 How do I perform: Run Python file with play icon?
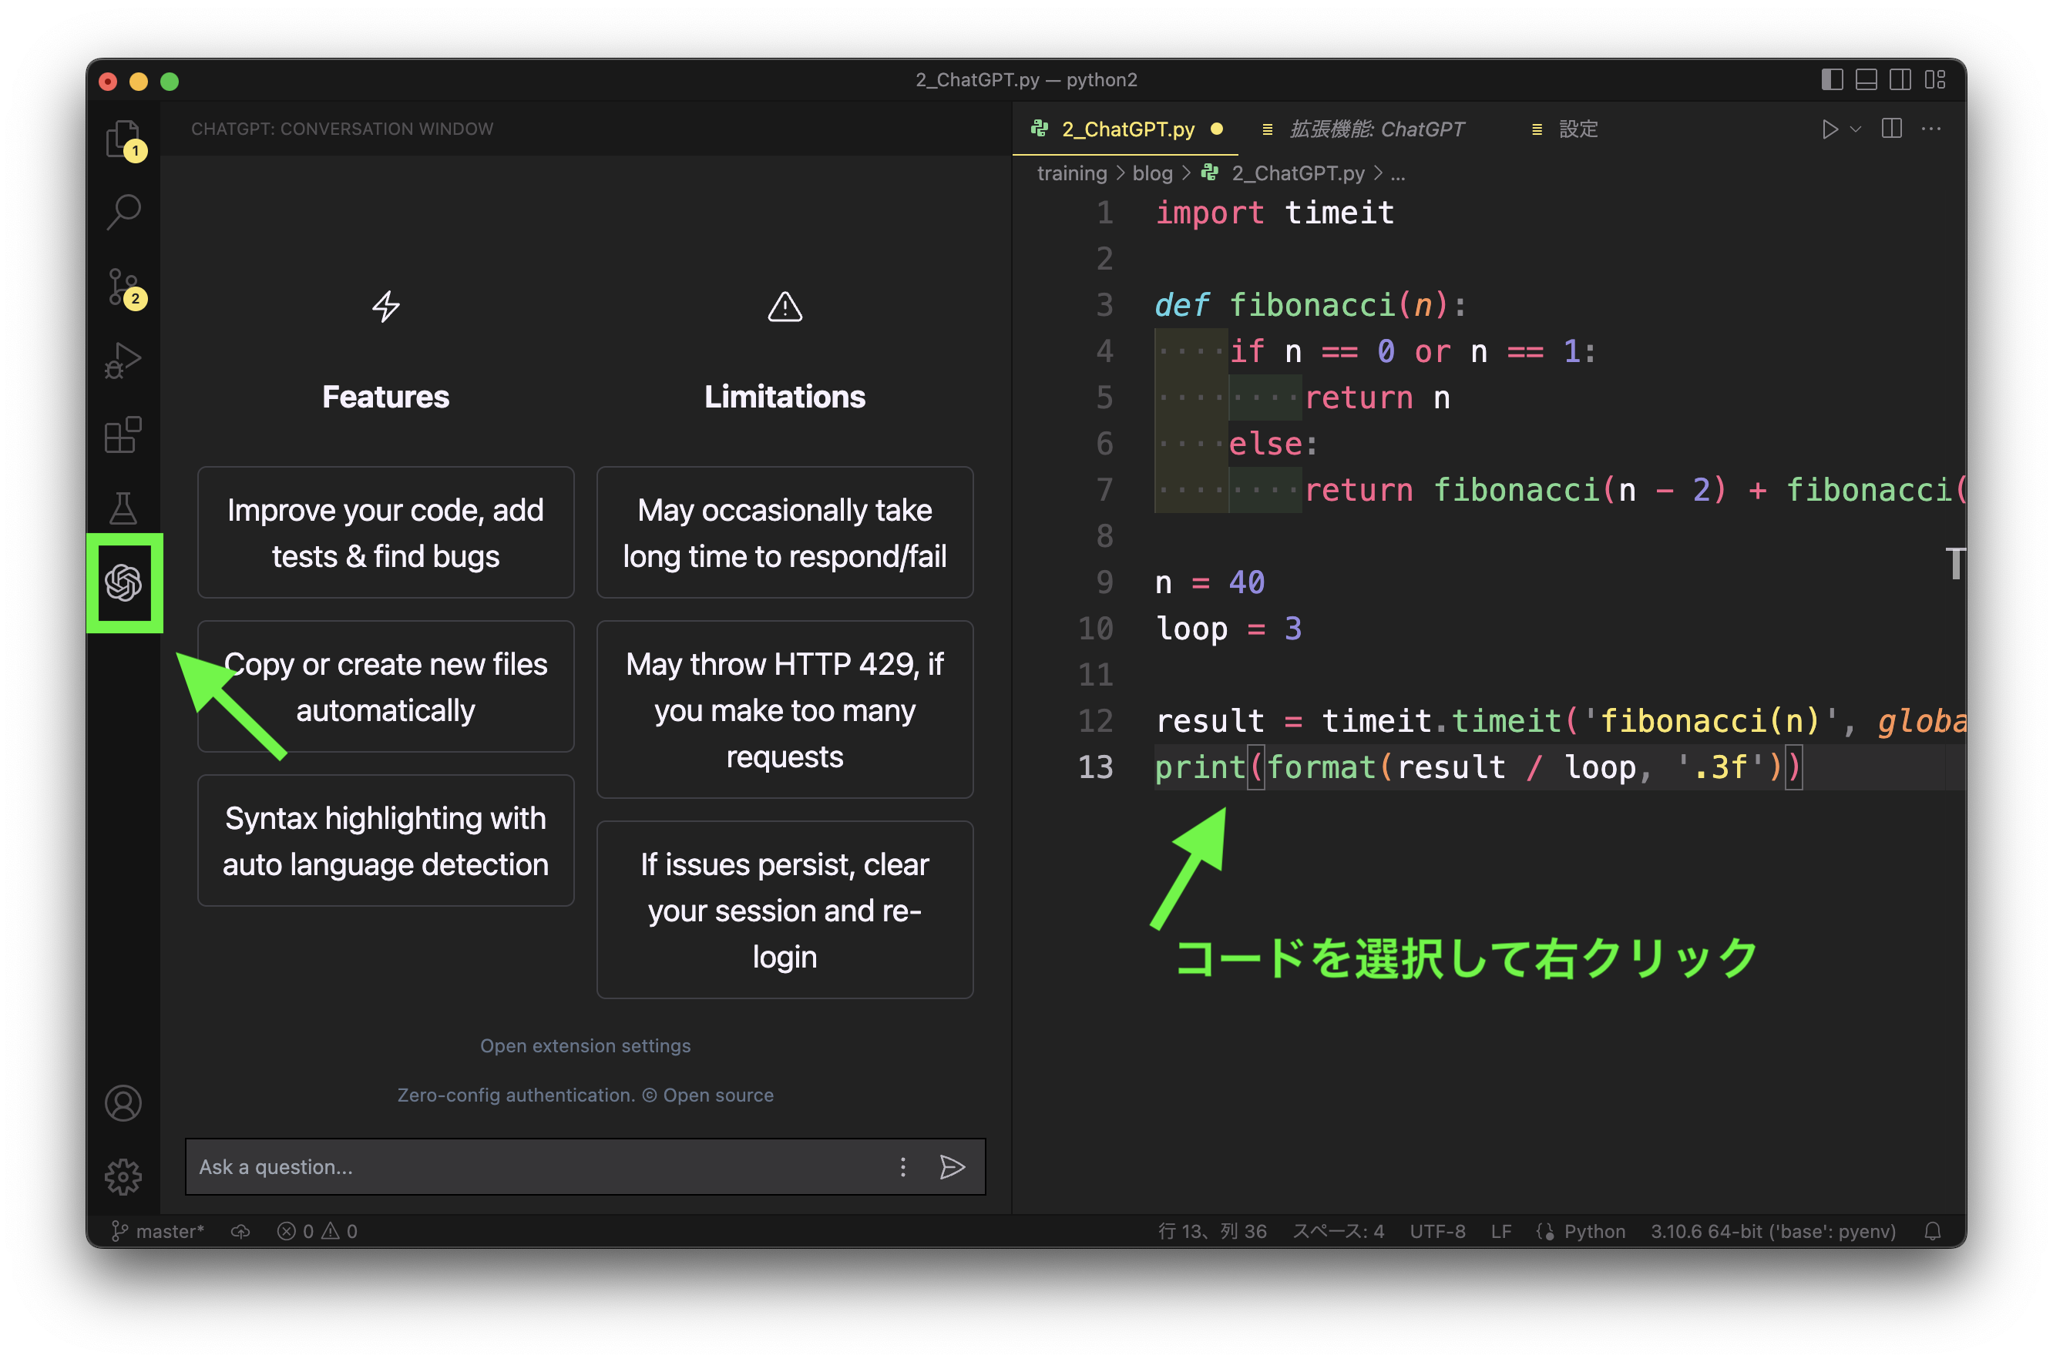[x=1829, y=129]
